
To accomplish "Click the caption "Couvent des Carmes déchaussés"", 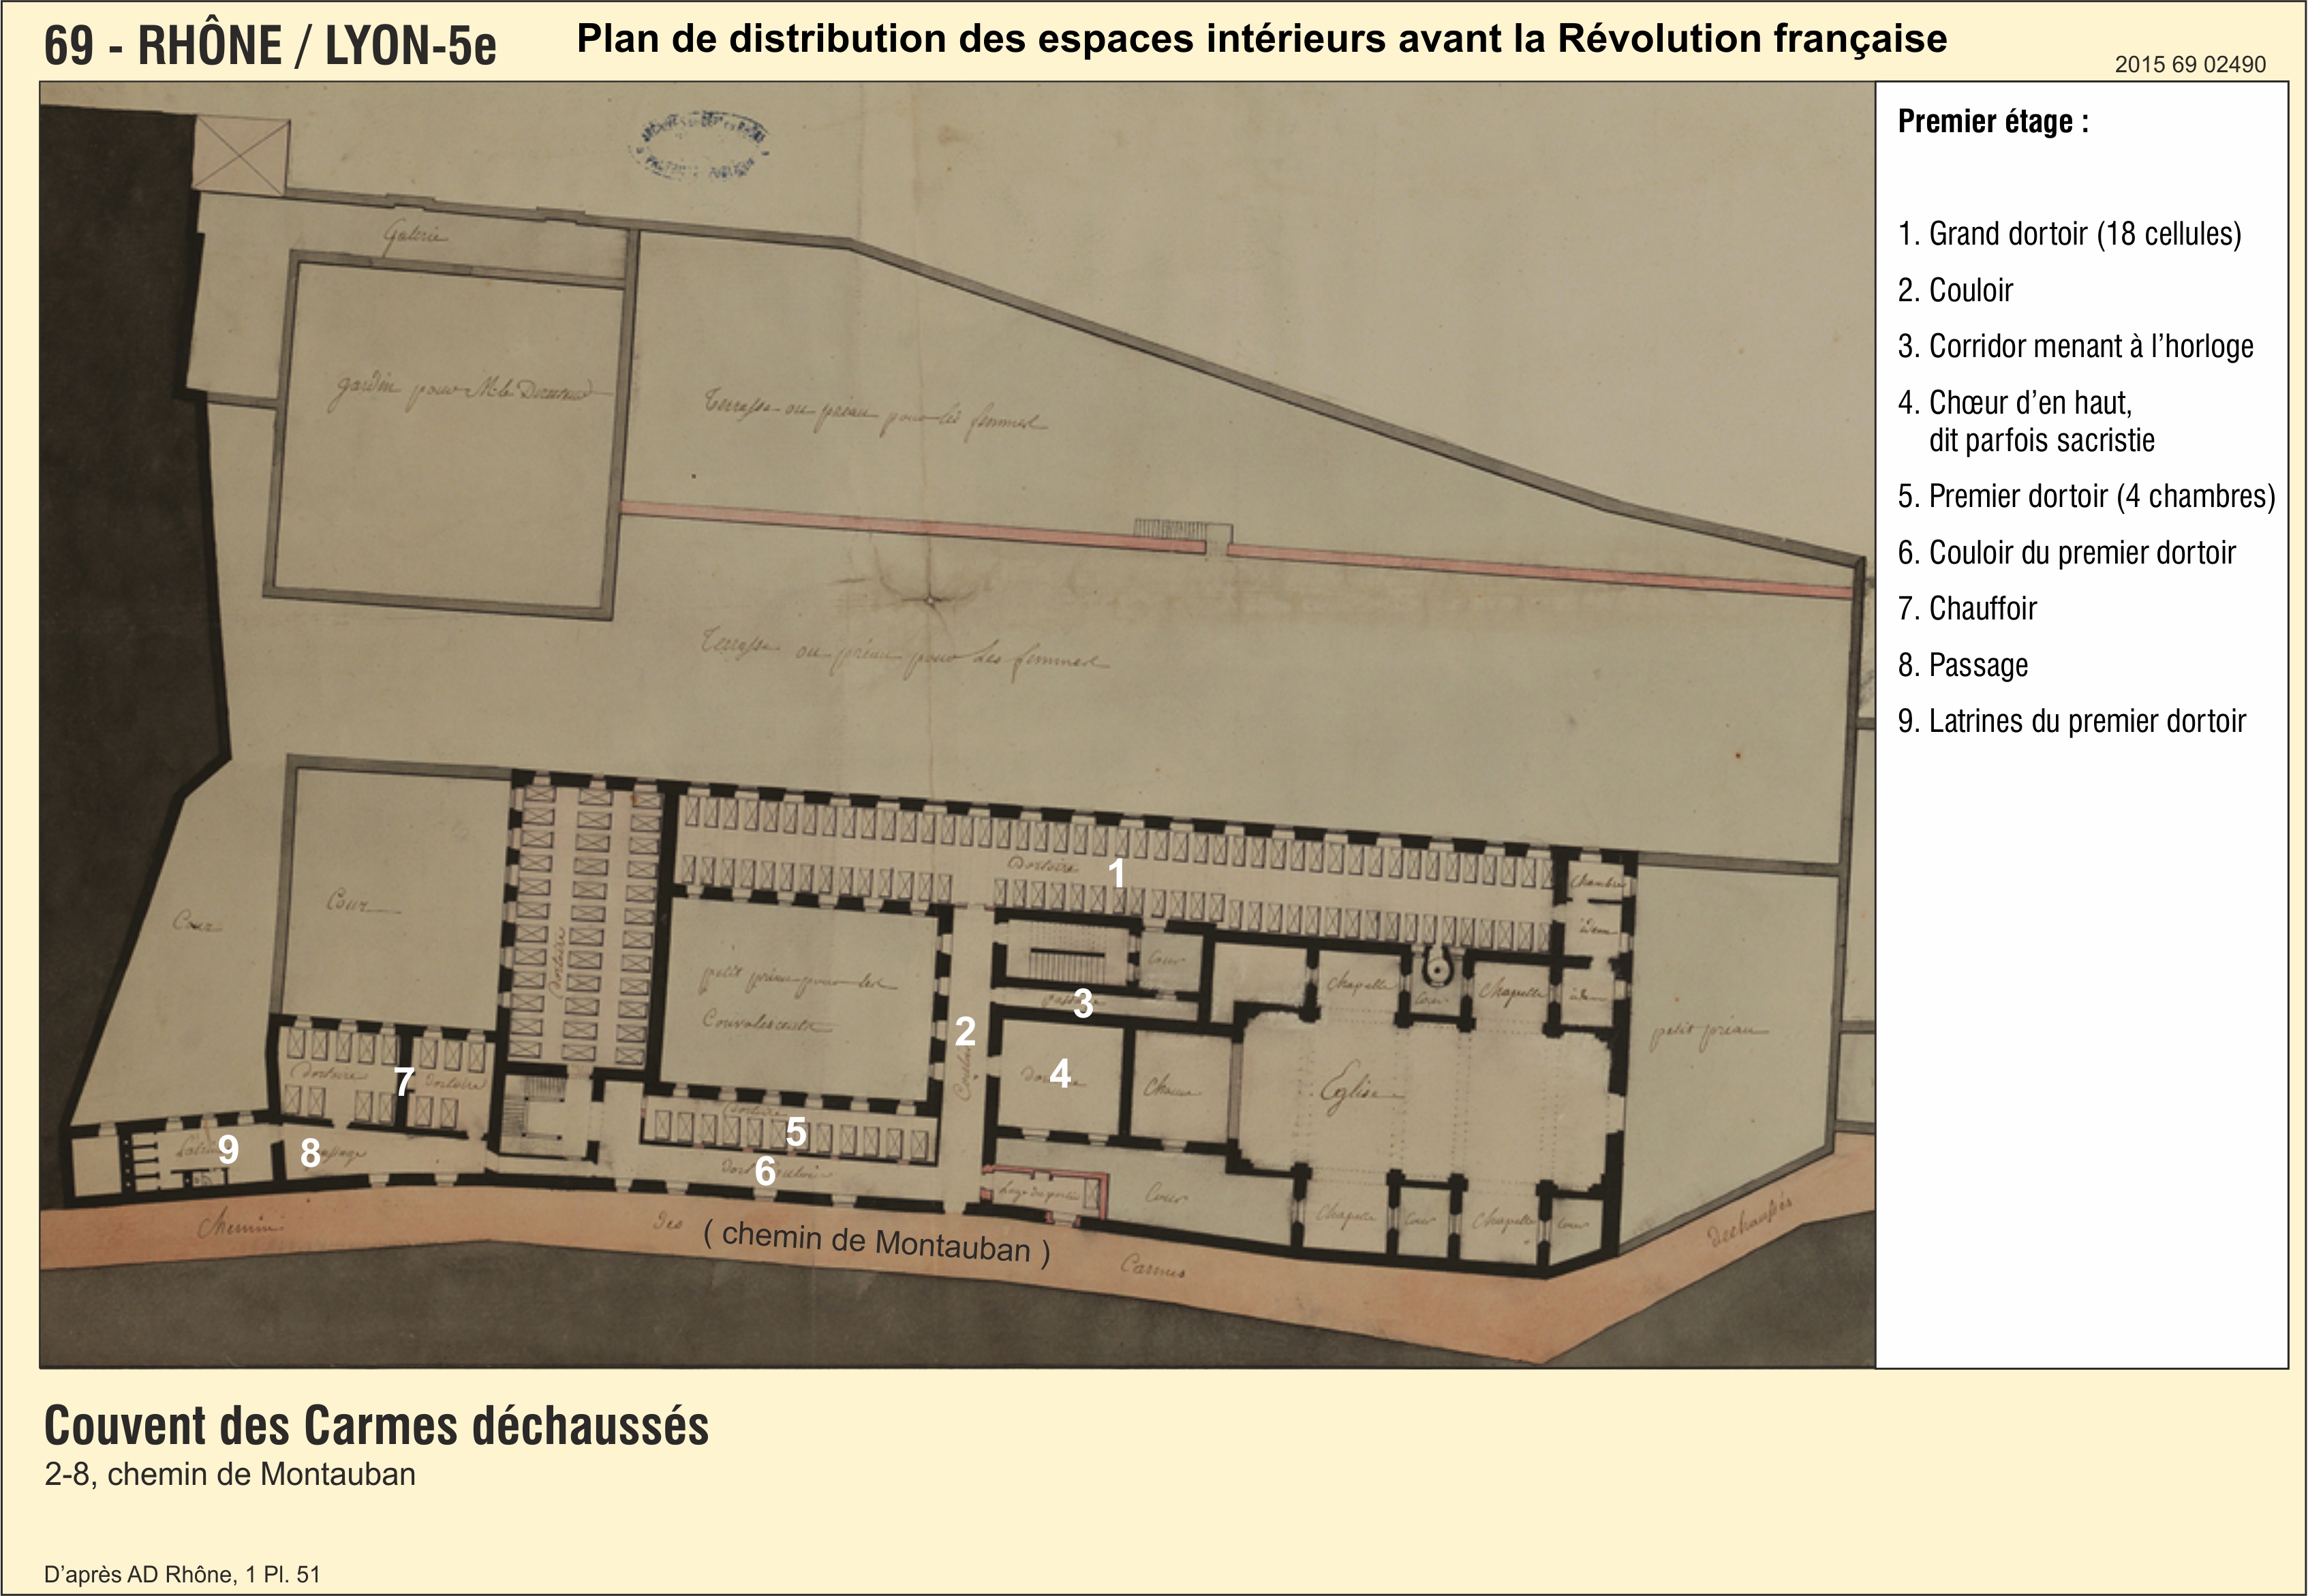I will (x=377, y=1426).
